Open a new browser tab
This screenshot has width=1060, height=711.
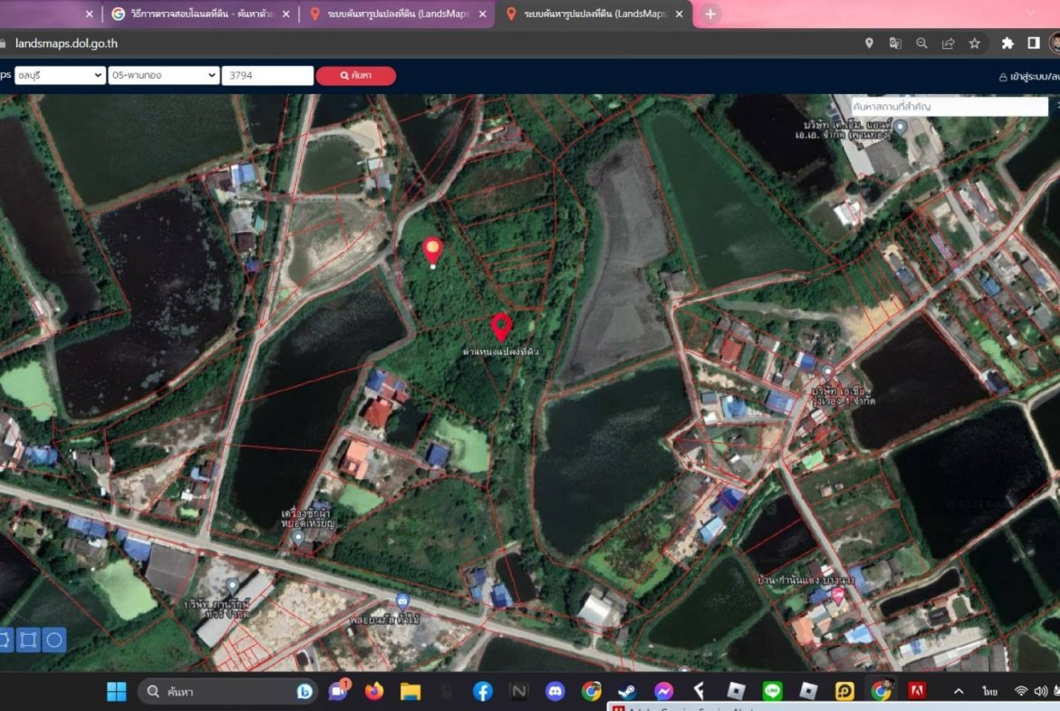[710, 14]
